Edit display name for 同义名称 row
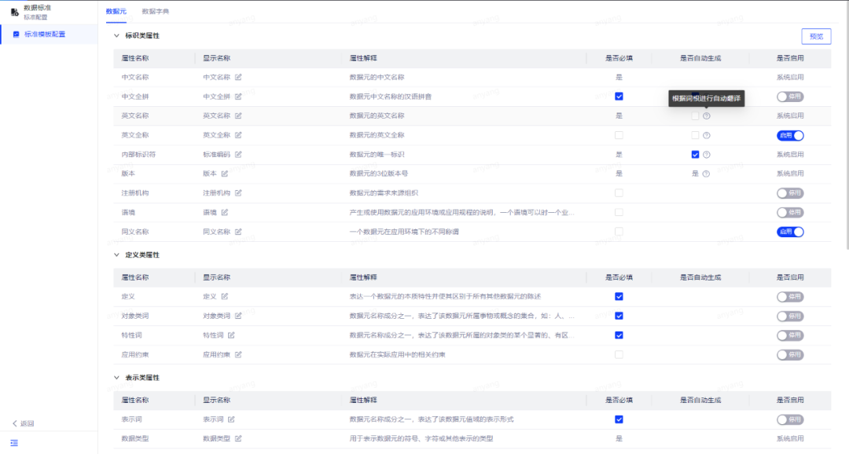The width and height of the screenshot is (849, 454). click(238, 232)
